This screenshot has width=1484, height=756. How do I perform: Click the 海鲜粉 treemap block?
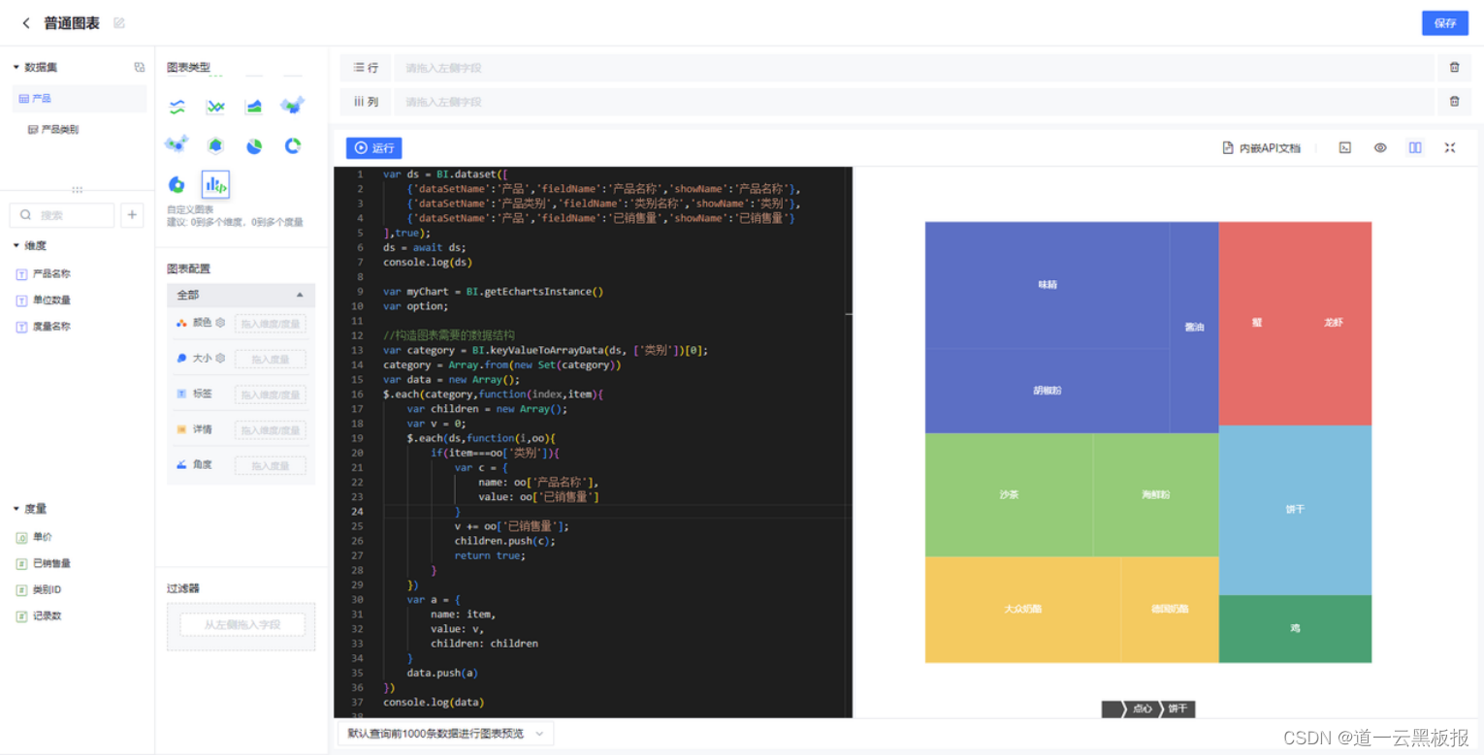1155,494
